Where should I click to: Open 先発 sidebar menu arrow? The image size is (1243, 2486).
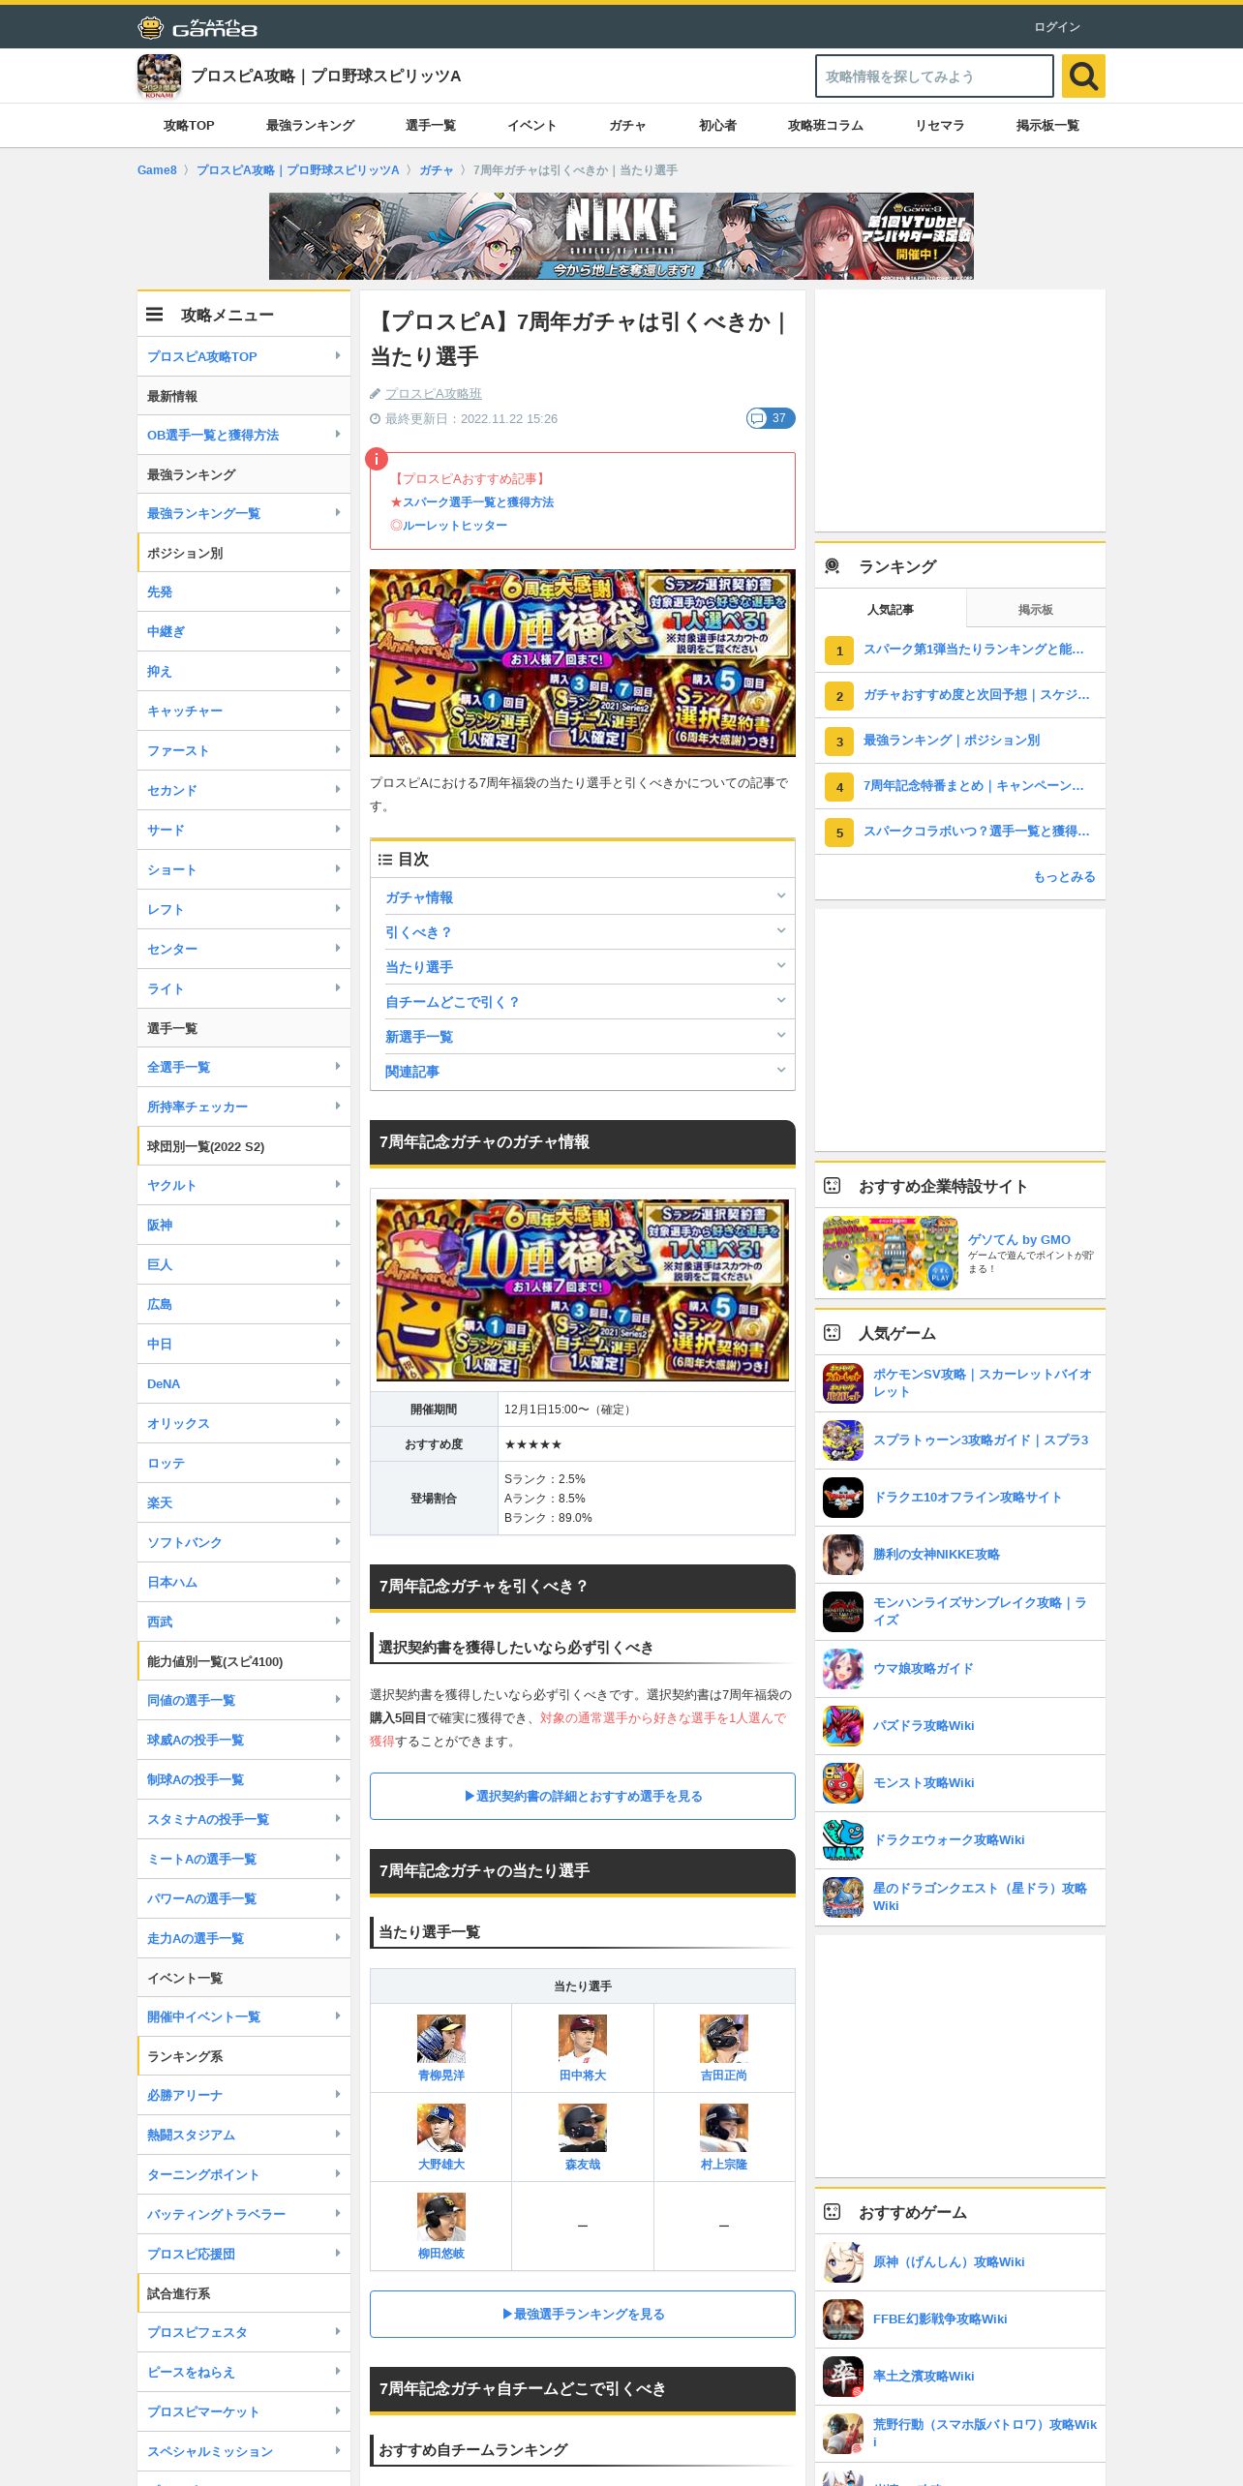338,591
